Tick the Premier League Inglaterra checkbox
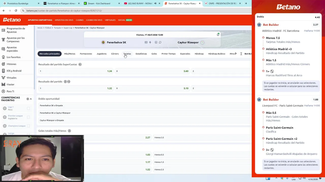 coord(28,117)
